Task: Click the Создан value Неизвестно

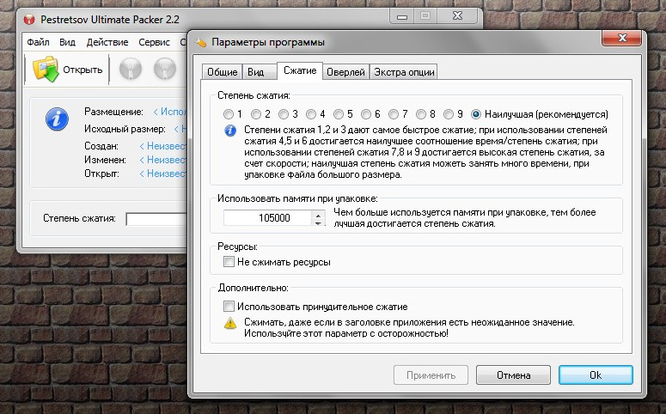Action: (x=162, y=146)
